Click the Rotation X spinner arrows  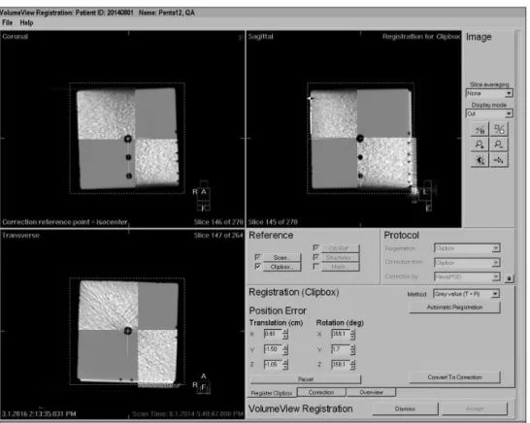(352, 334)
